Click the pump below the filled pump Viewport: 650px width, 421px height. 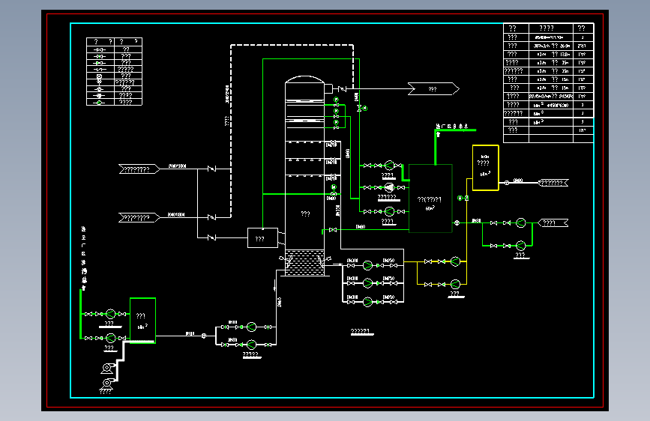389,211
